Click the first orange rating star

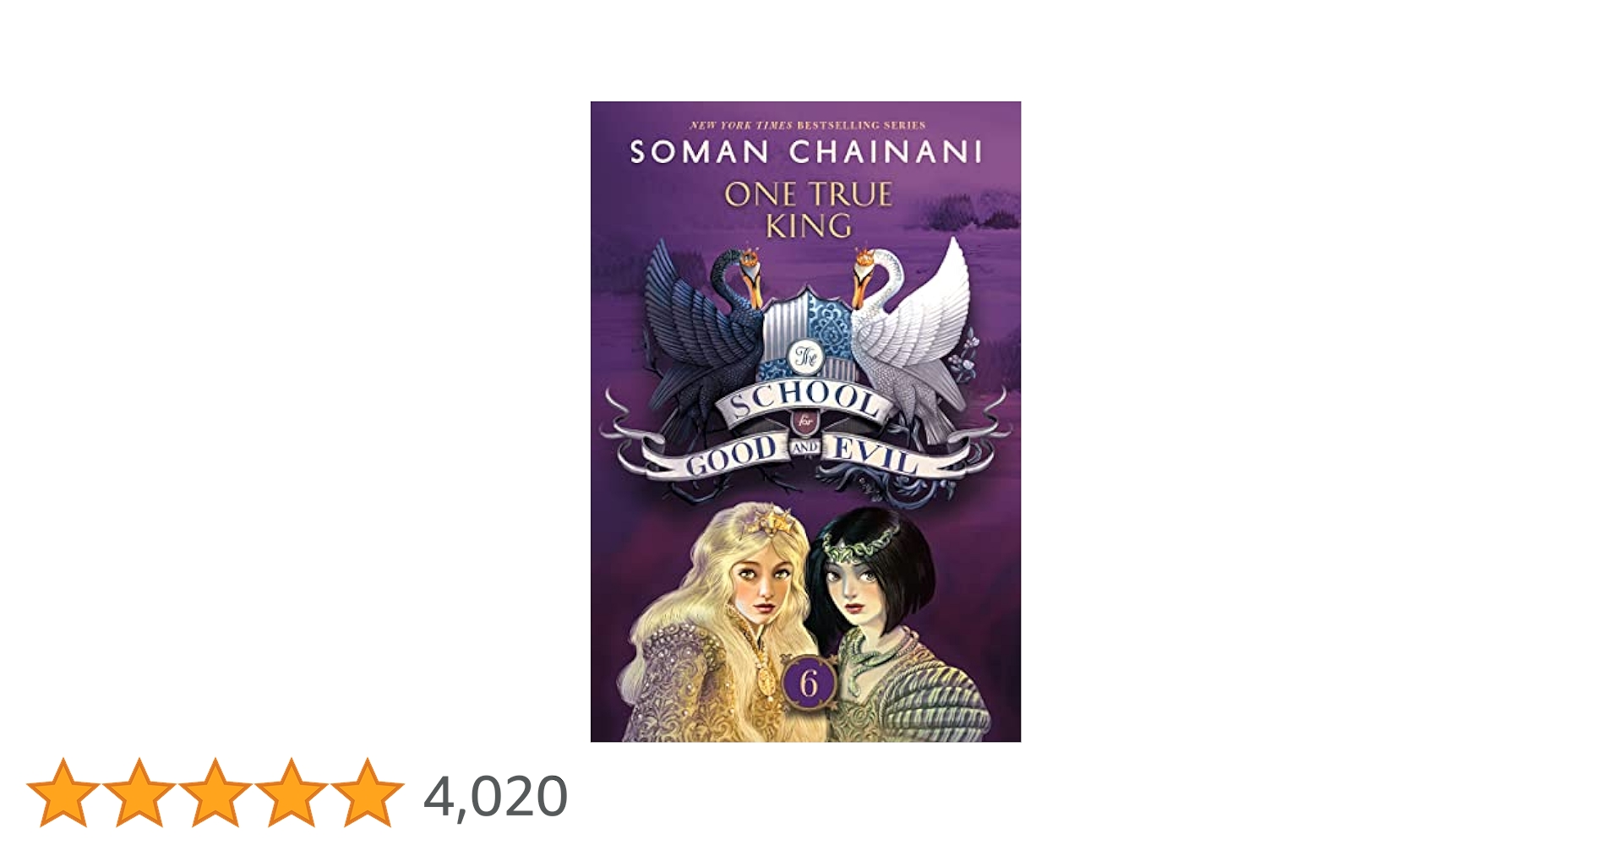point(63,793)
